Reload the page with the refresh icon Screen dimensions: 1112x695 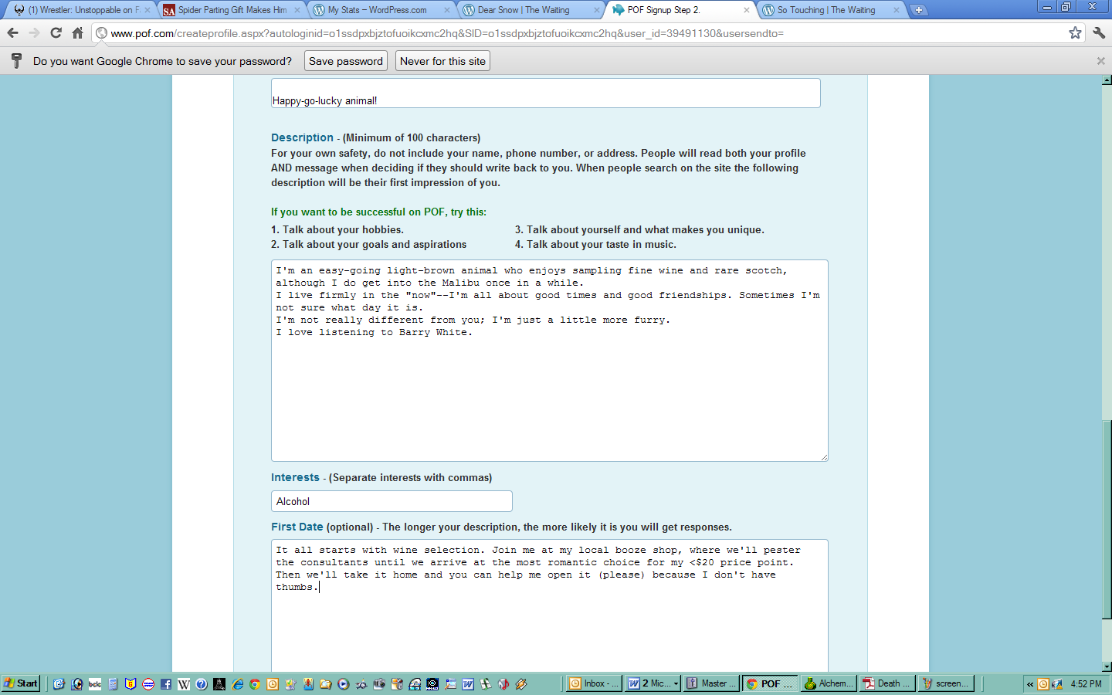56,32
